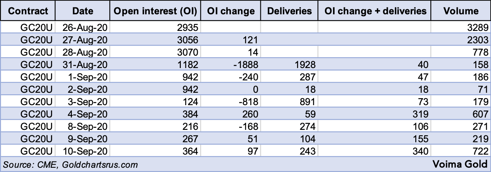Click the Contract column header
Image resolution: width=491 pixels, height=172 pixels.
pyautogui.click(x=28, y=11)
